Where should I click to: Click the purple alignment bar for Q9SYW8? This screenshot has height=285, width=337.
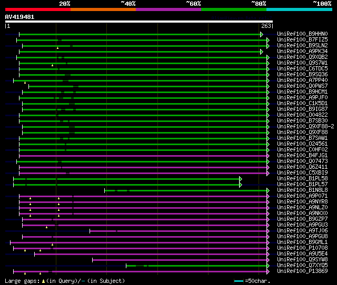tap(179, 260)
